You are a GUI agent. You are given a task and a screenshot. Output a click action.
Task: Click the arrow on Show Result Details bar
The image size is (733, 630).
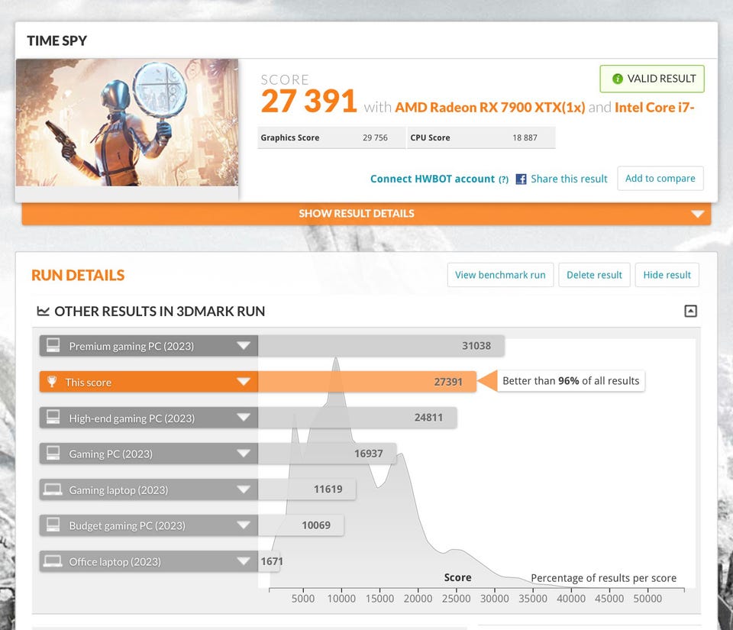697,214
